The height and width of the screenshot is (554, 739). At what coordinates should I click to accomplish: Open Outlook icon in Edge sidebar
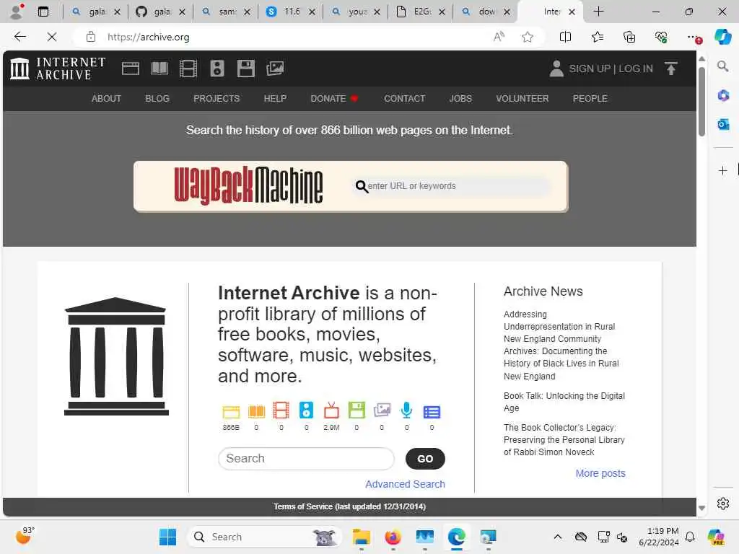(723, 124)
